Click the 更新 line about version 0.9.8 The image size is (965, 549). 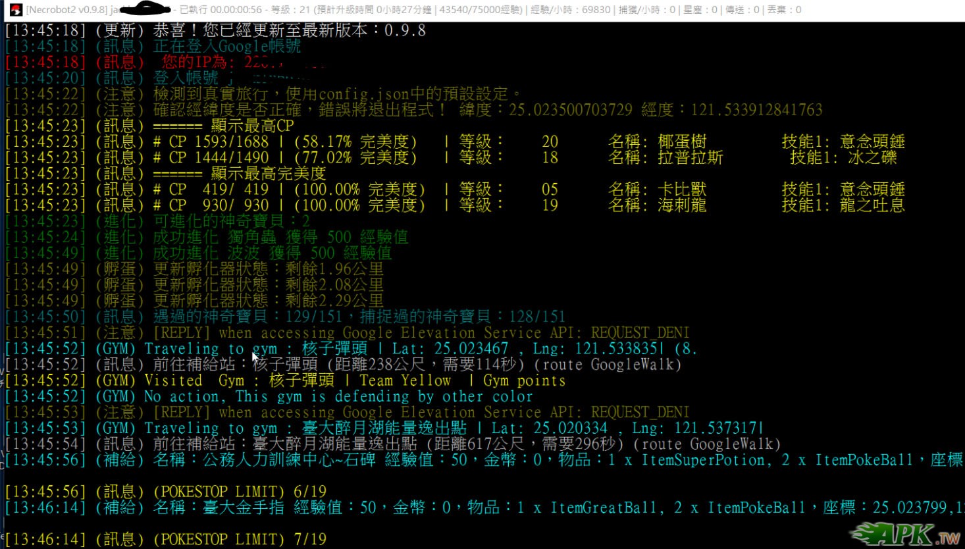pyautogui.click(x=215, y=30)
